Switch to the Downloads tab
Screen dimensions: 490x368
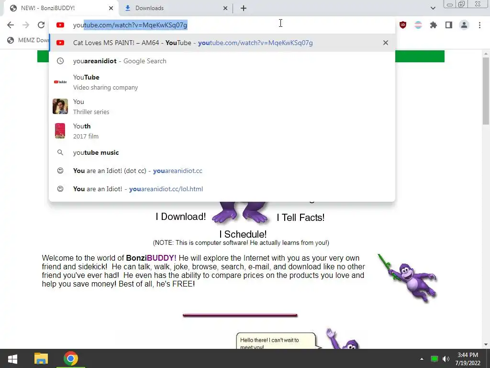(176, 8)
